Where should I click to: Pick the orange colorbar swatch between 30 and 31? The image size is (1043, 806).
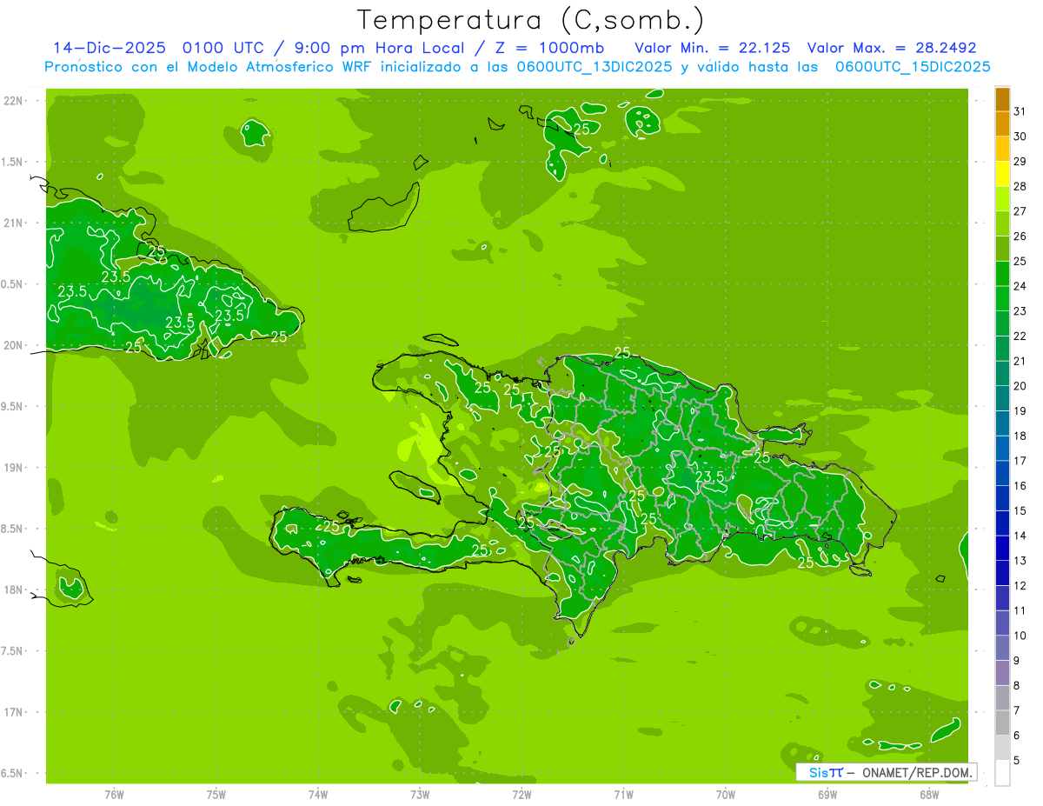[1002, 124]
